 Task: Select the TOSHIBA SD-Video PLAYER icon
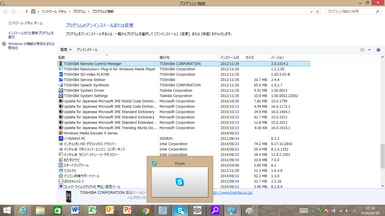61,75
